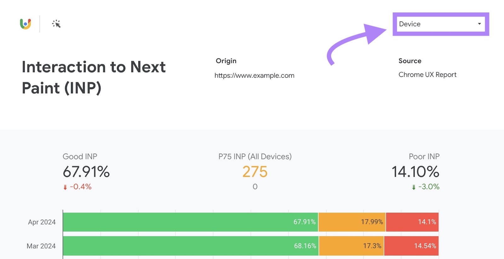This screenshot has width=504, height=259.
Task: Click the Chrome UX Report source label
Action: (427, 75)
